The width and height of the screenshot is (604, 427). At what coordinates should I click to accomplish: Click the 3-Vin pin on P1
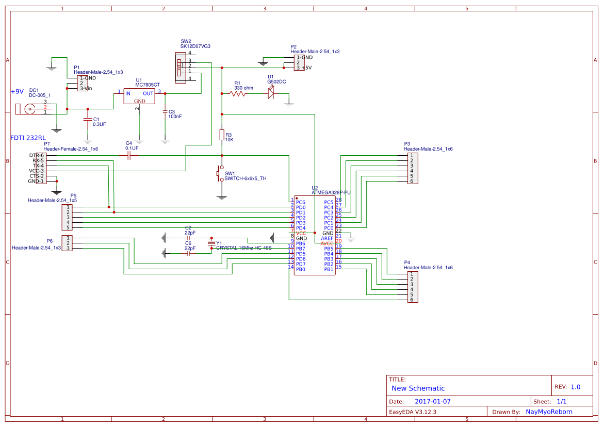[86, 89]
